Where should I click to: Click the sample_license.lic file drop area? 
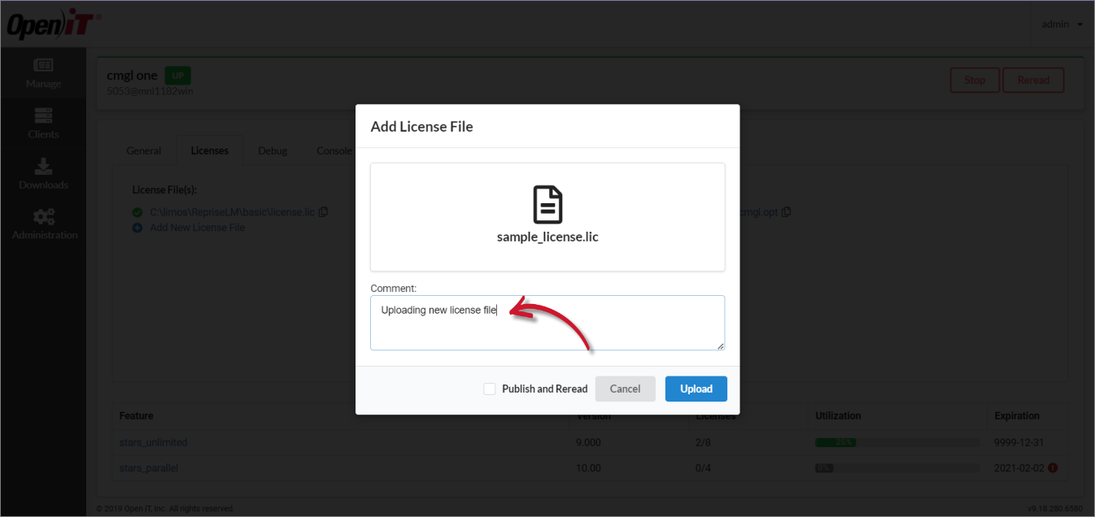tap(547, 217)
